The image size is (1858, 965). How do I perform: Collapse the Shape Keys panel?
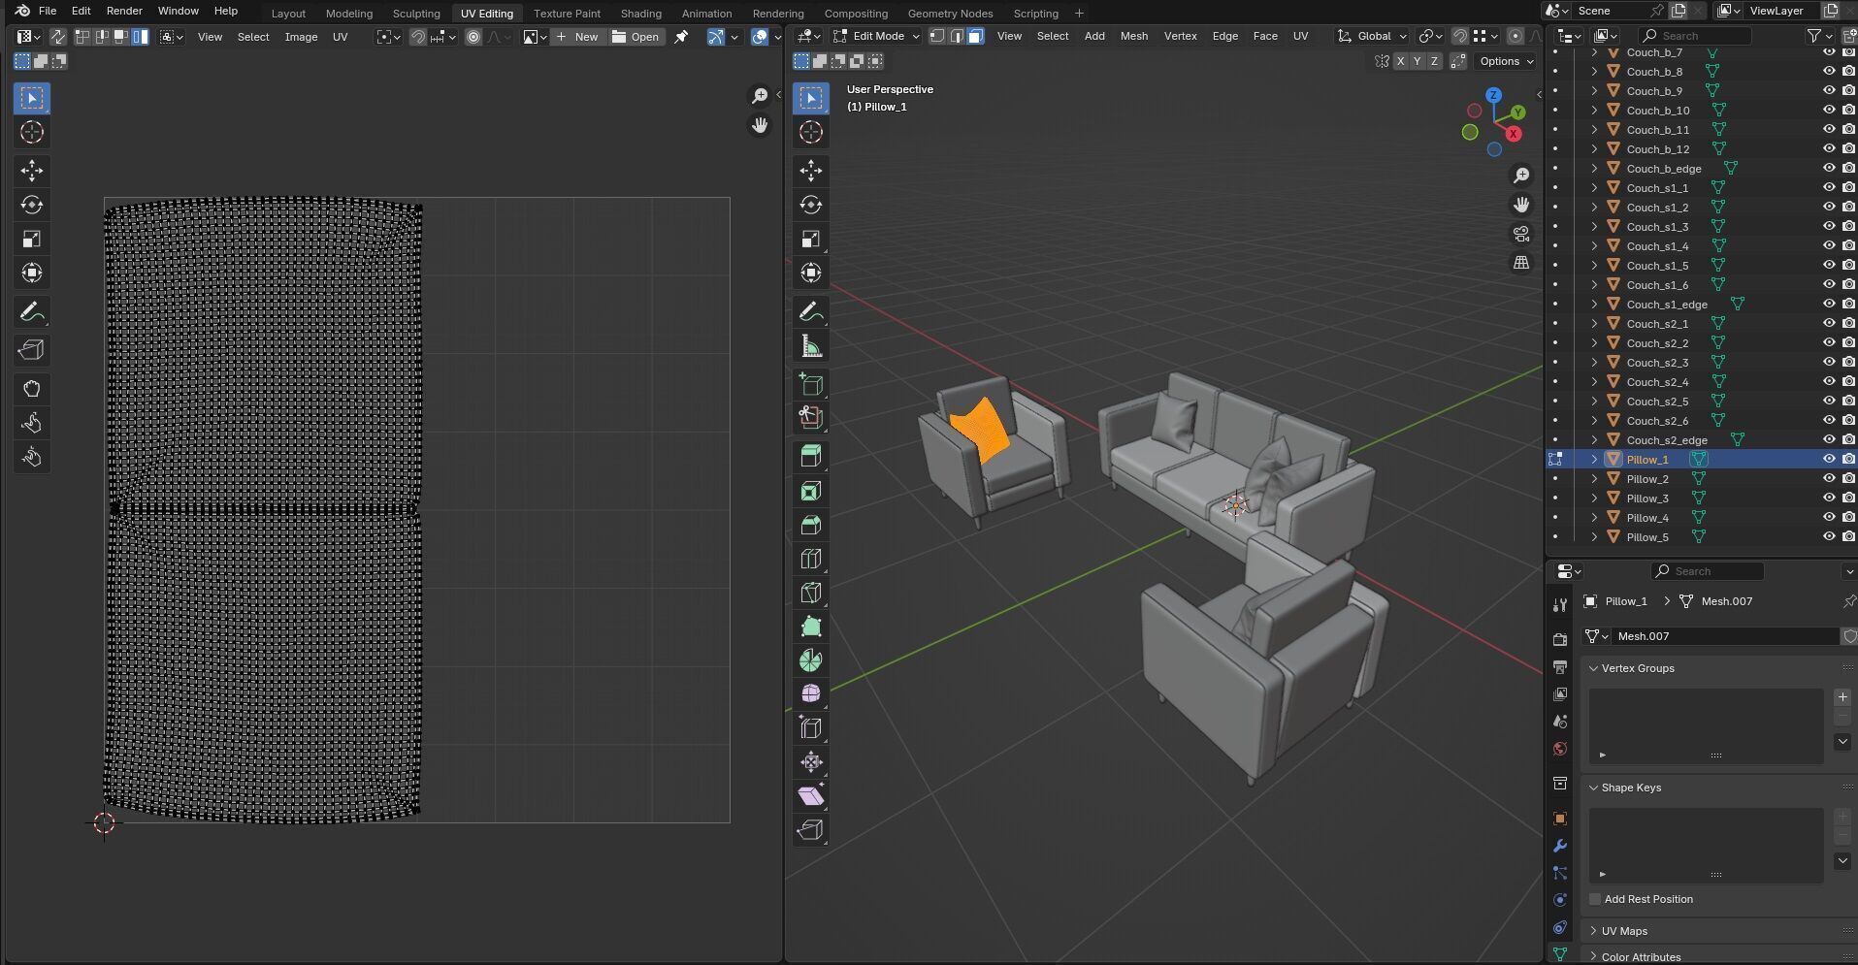(1631, 788)
